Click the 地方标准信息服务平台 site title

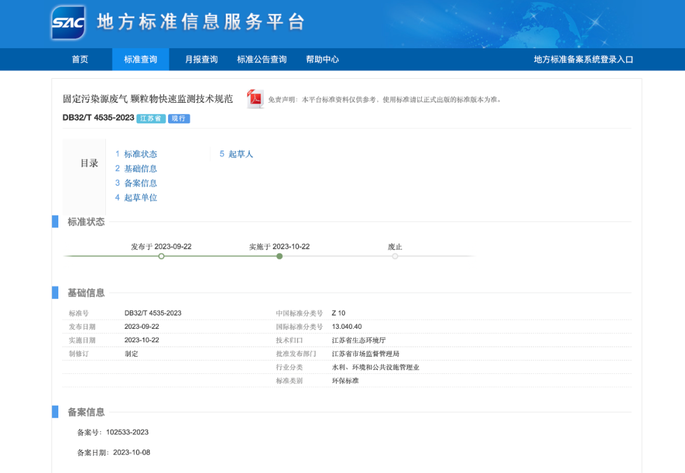[201, 22]
